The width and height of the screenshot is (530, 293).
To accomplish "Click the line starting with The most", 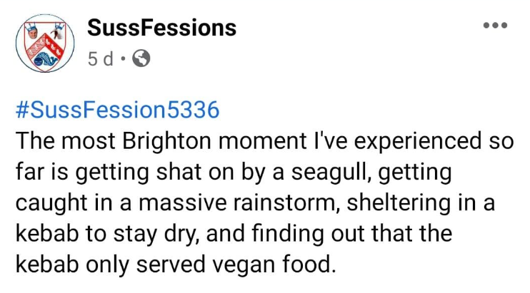I will pyautogui.click(x=265, y=141).
